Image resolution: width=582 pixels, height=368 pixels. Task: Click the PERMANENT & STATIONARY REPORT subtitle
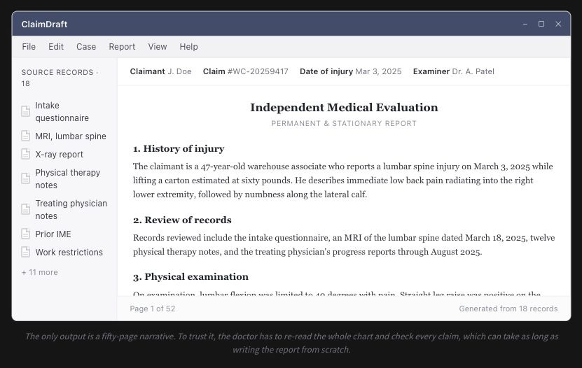click(x=344, y=123)
